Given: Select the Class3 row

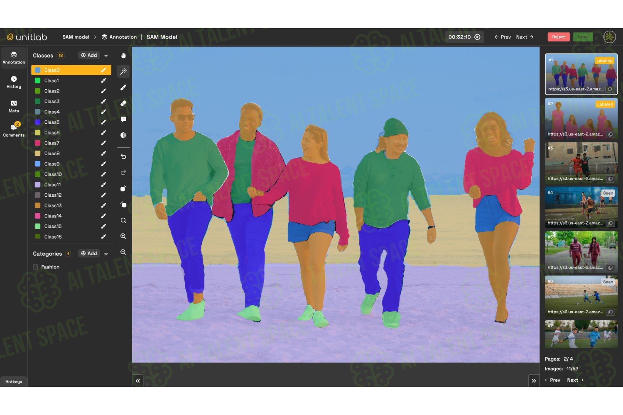Looking at the screenshot, I should [71, 101].
